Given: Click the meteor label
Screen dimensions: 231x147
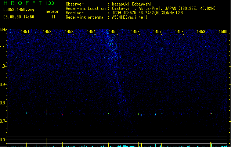Looking at the screenshot, I should [52, 11].
